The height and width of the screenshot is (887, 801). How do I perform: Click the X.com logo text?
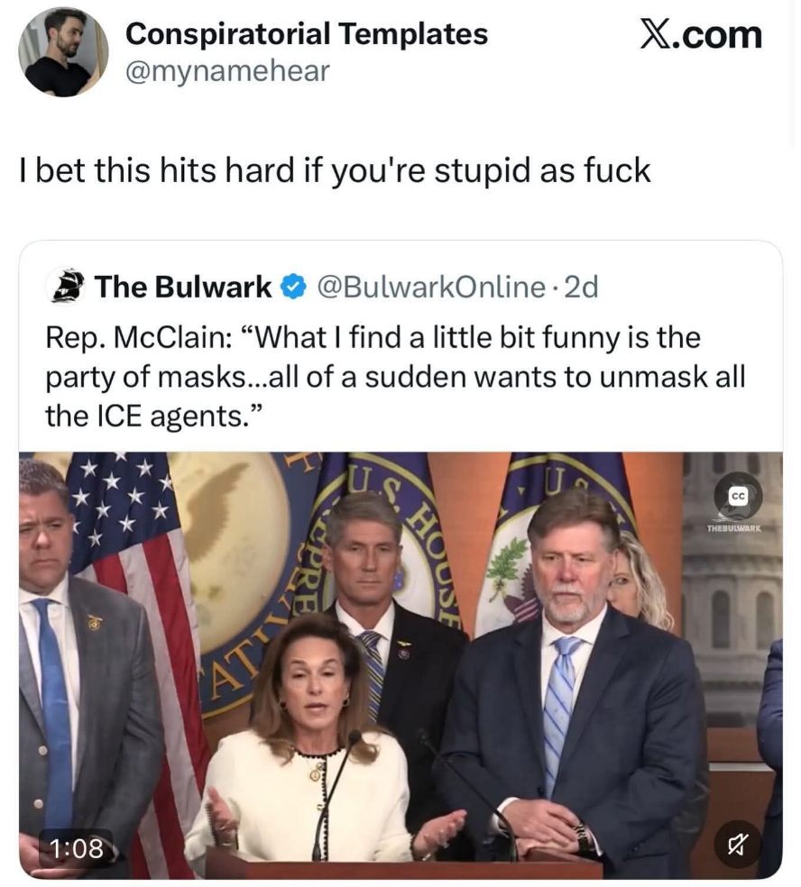click(702, 34)
